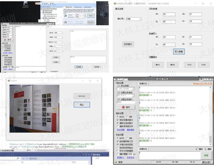The height and width of the screenshot is (165, 214).
Task: Toggle the AT指令自动回车 checkbox
Action: (x=118, y=144)
